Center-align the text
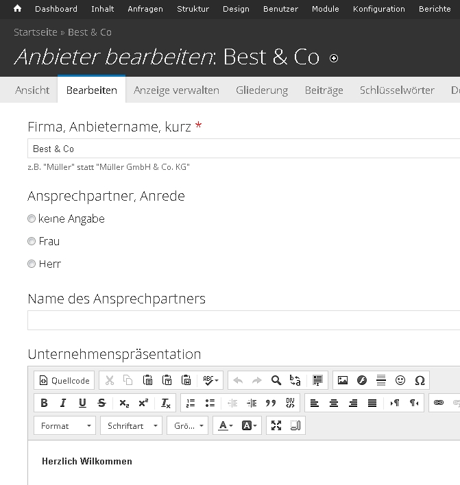Image resolution: width=460 pixels, height=485 pixels. click(334, 403)
